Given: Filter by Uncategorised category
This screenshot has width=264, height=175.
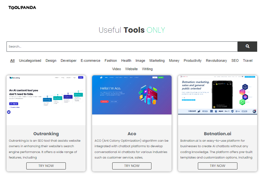Looking at the screenshot, I should tap(30, 60).
